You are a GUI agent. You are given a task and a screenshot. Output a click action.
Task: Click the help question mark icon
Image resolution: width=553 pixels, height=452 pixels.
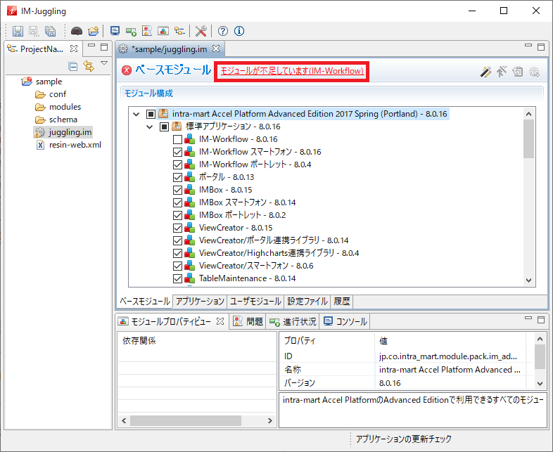[x=222, y=31]
